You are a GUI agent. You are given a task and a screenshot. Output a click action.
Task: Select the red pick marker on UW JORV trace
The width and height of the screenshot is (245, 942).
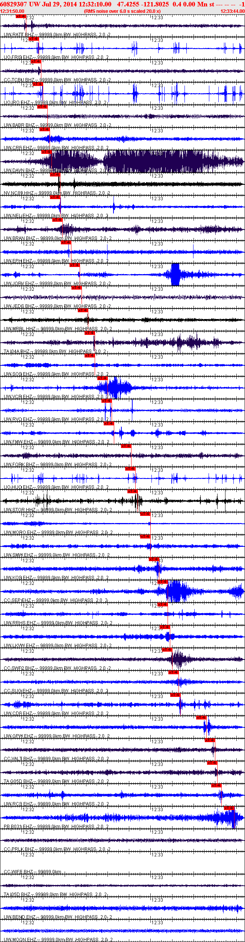(74, 265)
